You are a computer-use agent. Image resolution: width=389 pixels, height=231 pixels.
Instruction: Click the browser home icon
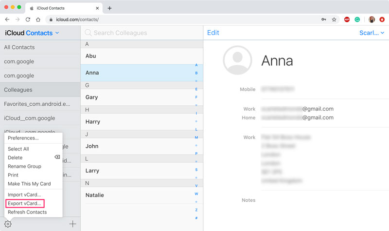38,19
